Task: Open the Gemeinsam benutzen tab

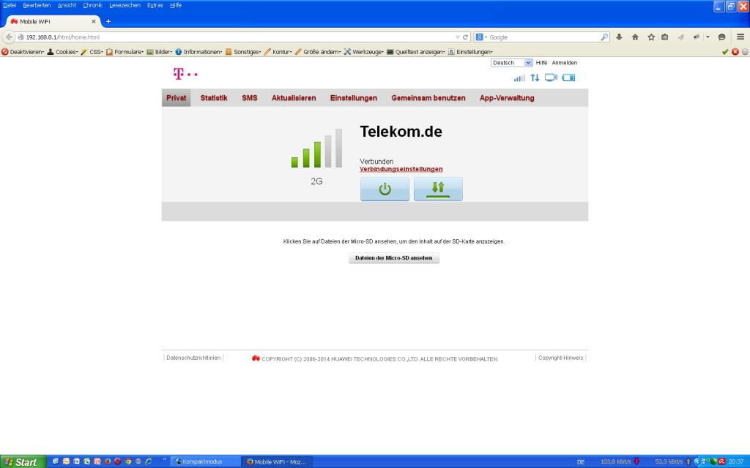Action: coord(428,97)
